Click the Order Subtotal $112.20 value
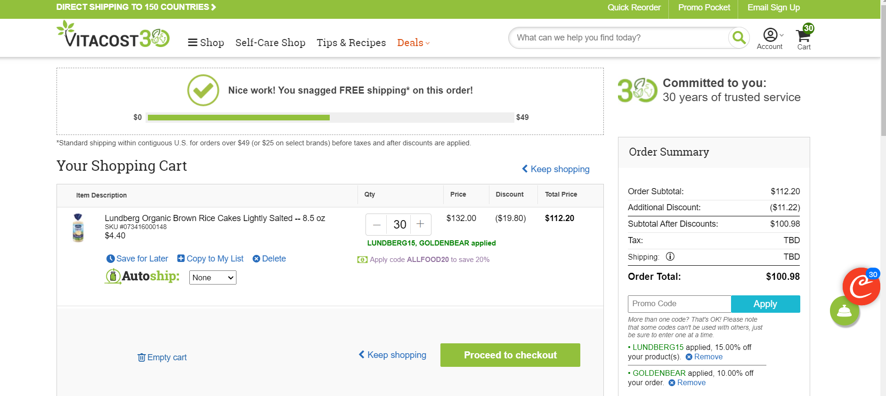 coord(785,191)
